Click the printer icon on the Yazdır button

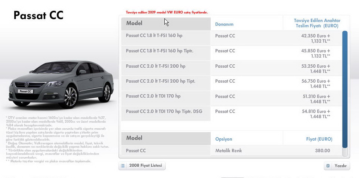[328, 166]
